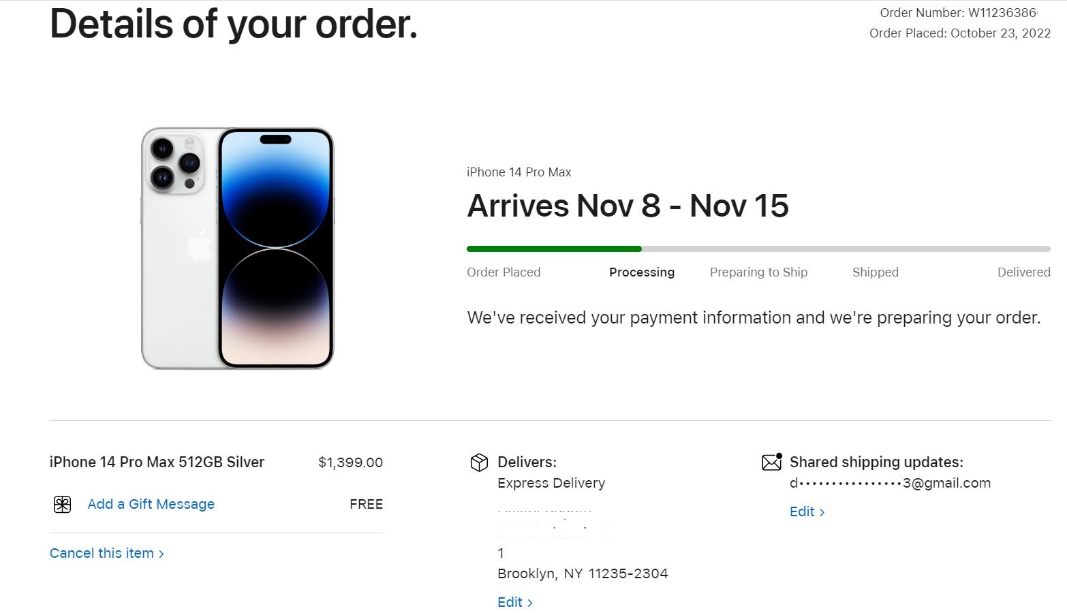Click the green order progress bar
Screen dimensions: 1067x615
[554, 249]
